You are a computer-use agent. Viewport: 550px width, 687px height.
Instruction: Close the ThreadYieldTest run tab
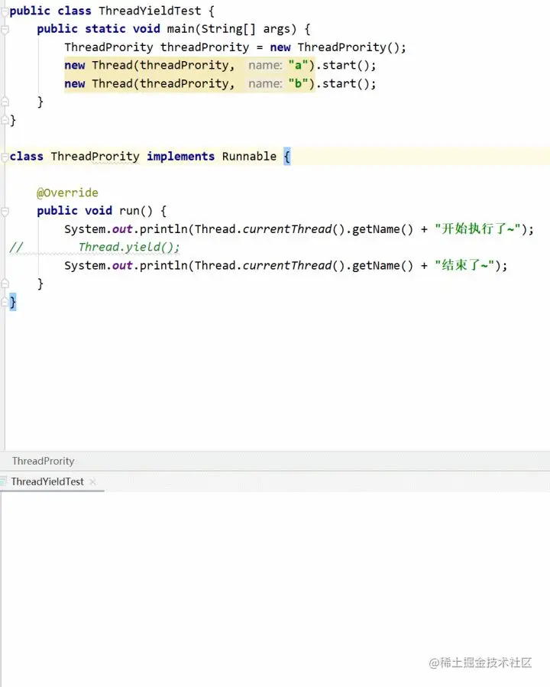92,482
